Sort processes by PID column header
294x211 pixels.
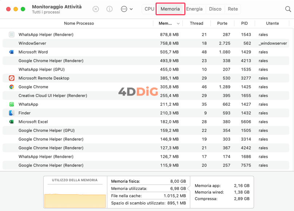click(x=244, y=23)
